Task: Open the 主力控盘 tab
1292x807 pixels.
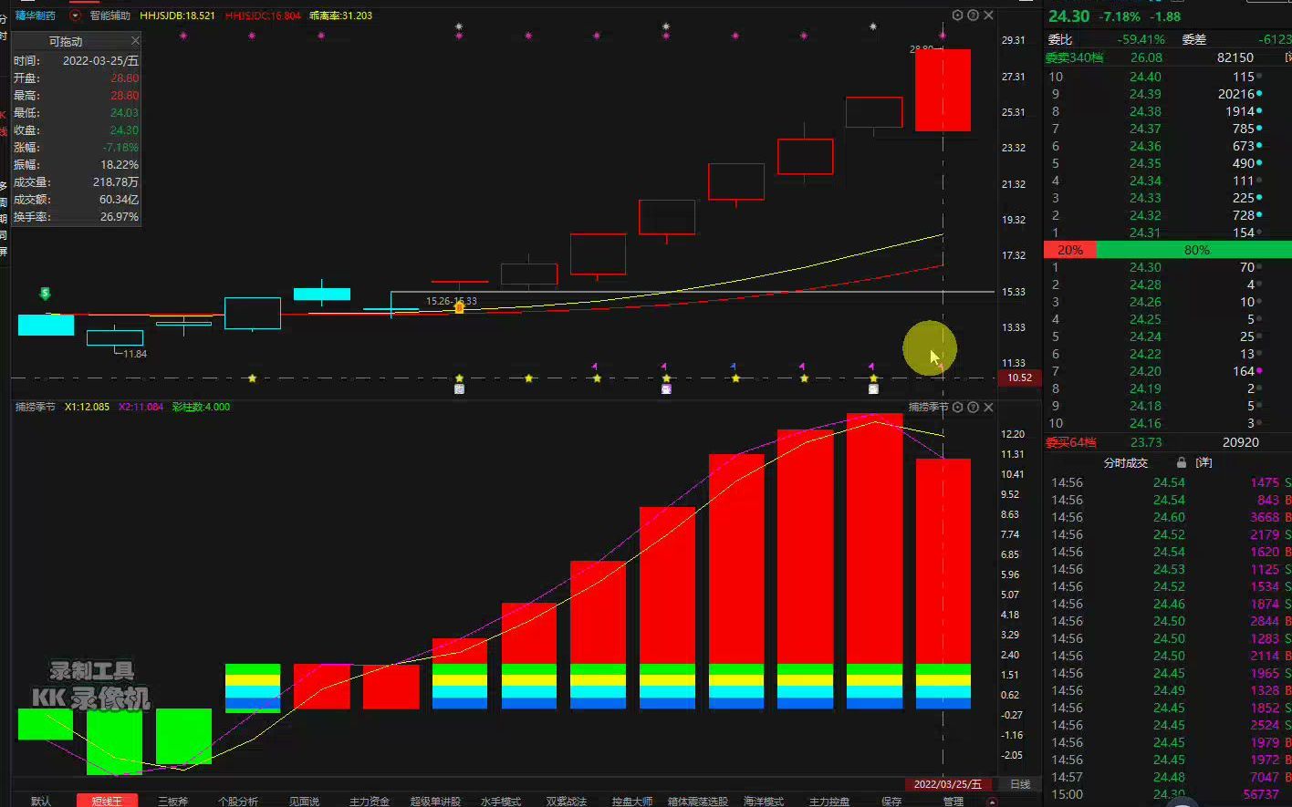Action: [x=829, y=801]
